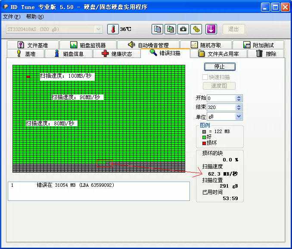This screenshot has width=292, height=249.
Task: Open the 文件基准 tab
Action: point(33,45)
